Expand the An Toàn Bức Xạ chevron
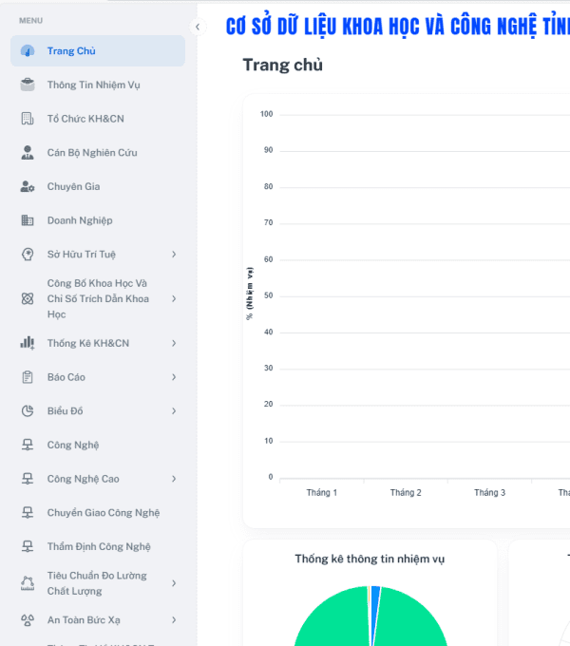The height and width of the screenshot is (646, 570). 174,620
